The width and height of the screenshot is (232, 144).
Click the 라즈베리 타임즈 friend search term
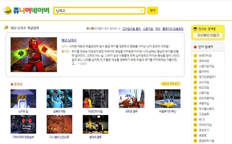[x=208, y=35]
